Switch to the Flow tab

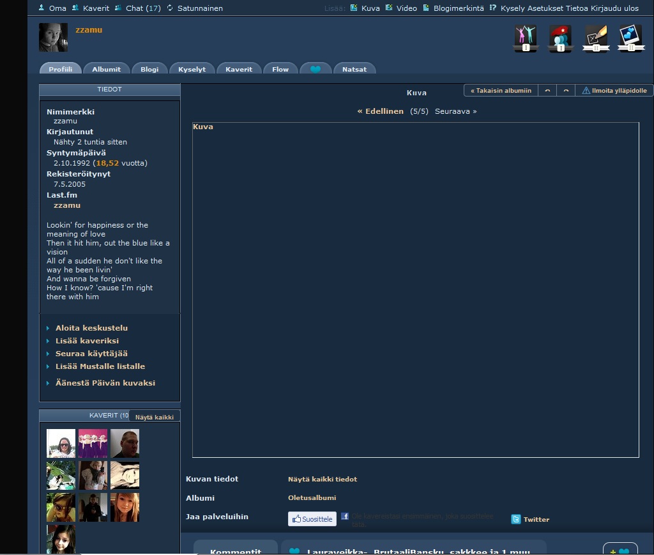[280, 69]
